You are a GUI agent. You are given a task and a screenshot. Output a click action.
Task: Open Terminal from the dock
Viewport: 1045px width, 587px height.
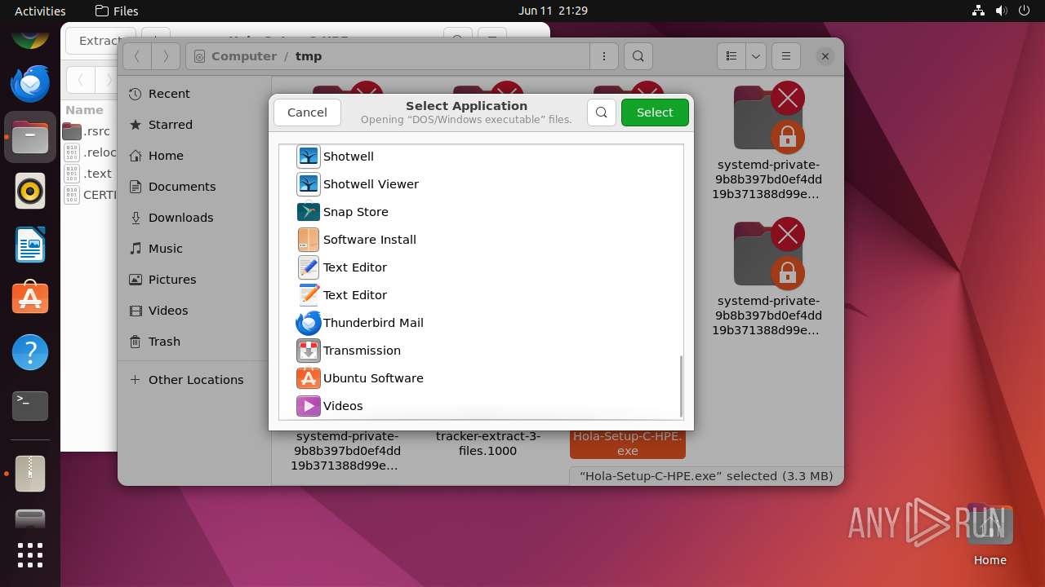[30, 406]
